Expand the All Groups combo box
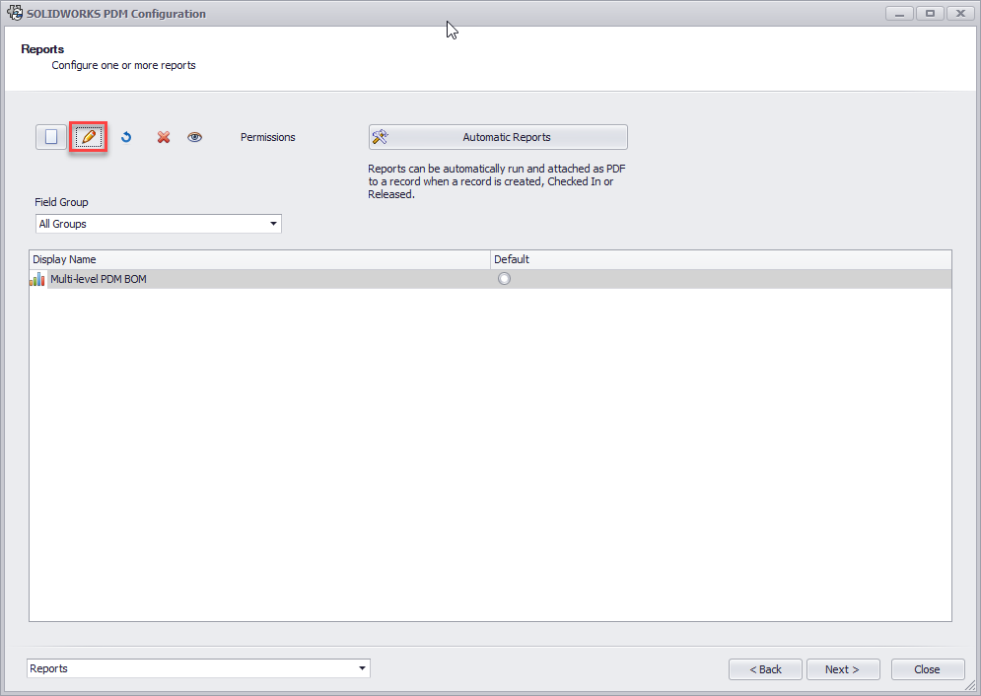981x696 pixels. [273, 223]
